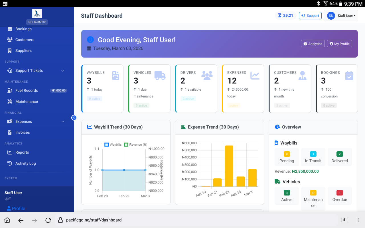Navigate to Activity Log in sidebar
Screen dimensions: 365x228
pos(25,163)
